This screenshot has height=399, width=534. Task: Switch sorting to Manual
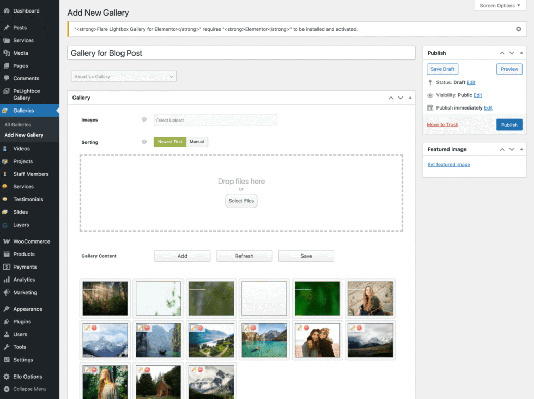(x=197, y=142)
